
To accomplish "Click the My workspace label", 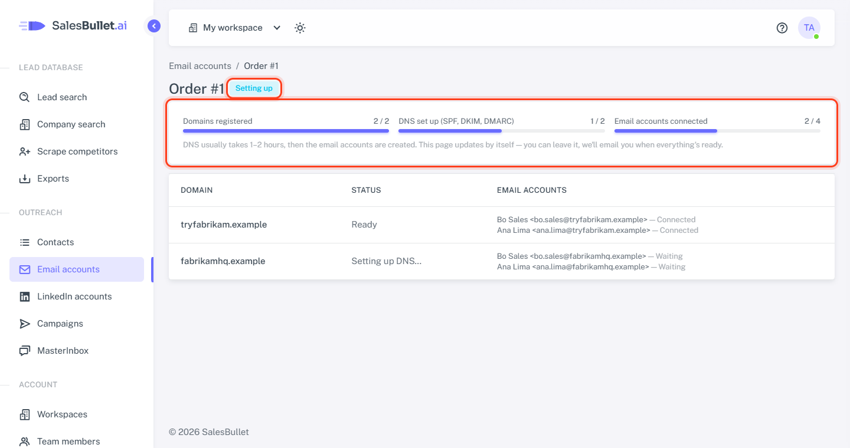I will (x=233, y=28).
